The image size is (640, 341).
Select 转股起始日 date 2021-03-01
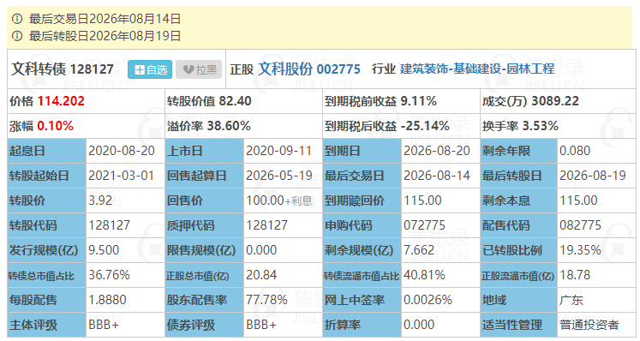121,176
